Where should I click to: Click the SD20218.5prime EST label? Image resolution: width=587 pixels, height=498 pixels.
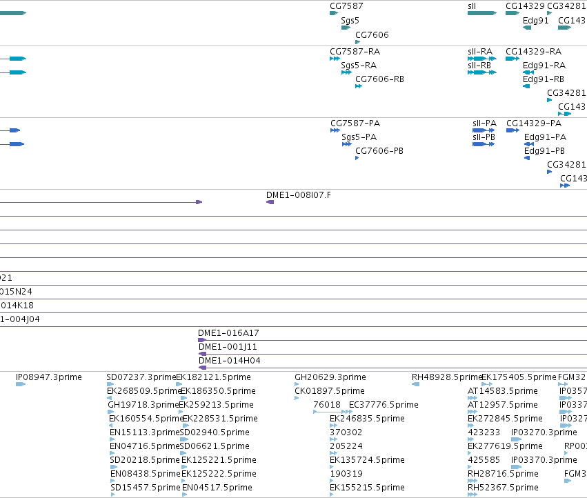[x=145, y=460]
